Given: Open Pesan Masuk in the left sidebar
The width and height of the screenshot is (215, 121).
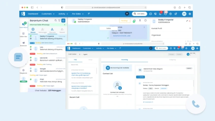Looking at the screenshot, I should [23, 25].
